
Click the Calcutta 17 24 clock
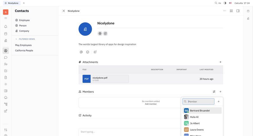(242, 3)
